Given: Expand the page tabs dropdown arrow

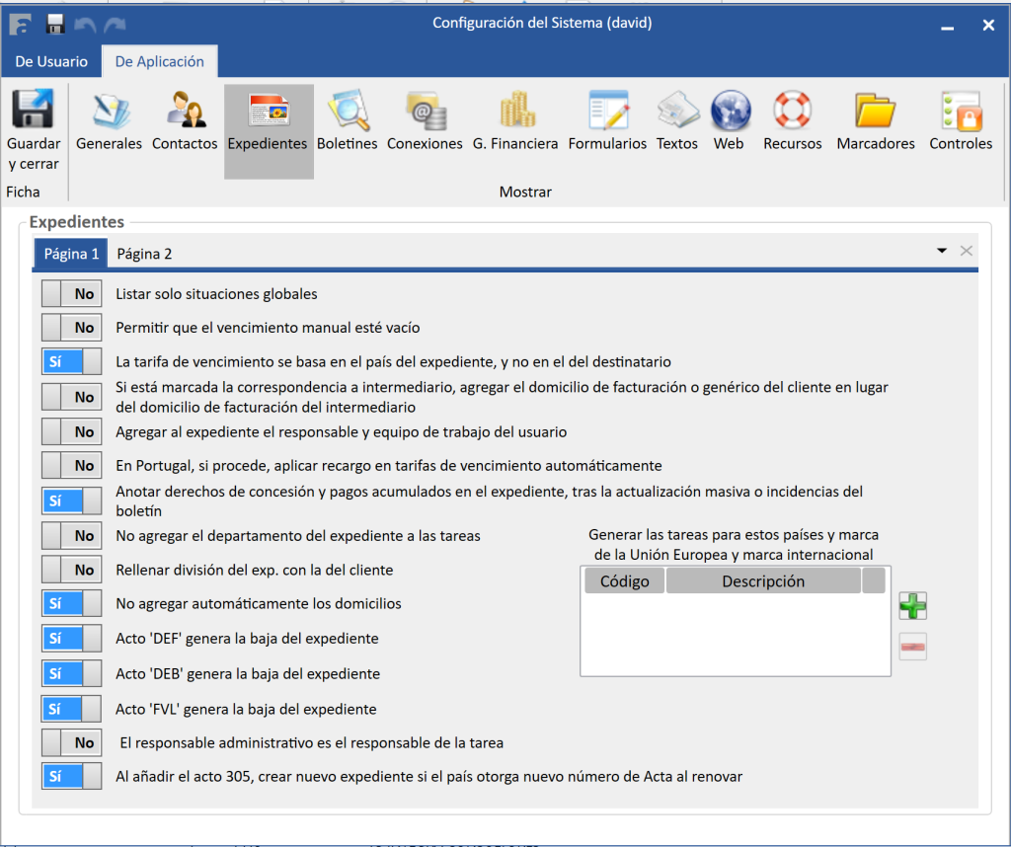Looking at the screenshot, I should (x=942, y=251).
